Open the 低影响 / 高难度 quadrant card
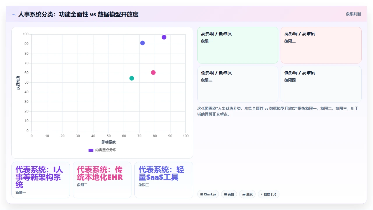Image resolution: width=373 pixels, height=210 pixels. click(x=321, y=84)
